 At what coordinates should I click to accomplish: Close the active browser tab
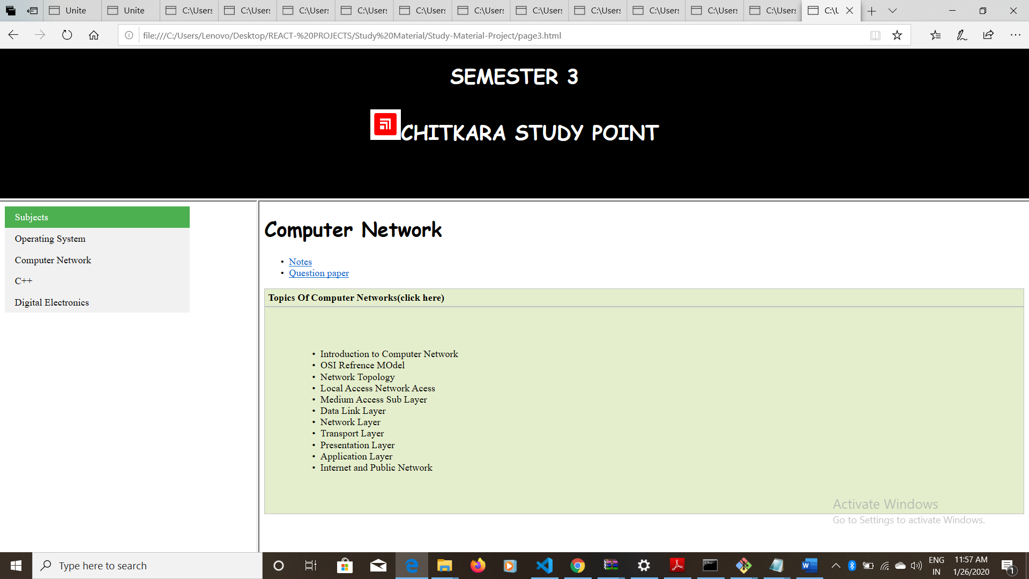(x=849, y=11)
